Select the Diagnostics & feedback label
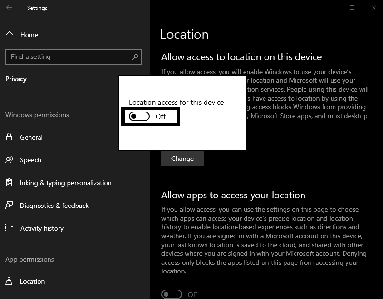 point(54,206)
